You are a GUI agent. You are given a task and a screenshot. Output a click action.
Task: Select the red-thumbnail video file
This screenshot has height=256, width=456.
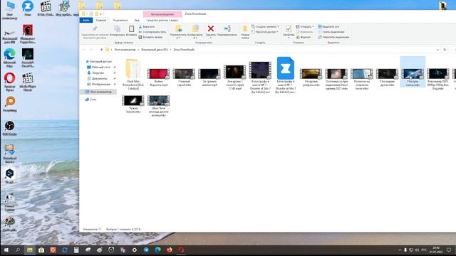158,77
